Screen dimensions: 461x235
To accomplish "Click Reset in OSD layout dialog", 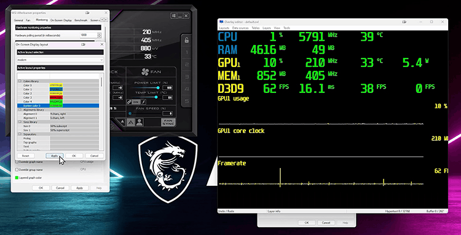I will [x=26, y=156].
